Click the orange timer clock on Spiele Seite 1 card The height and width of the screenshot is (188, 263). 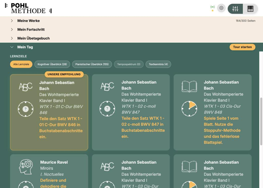coord(189,109)
